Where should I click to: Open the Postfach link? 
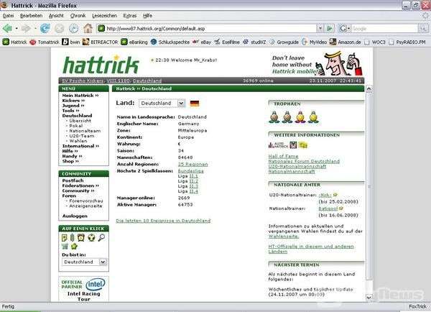tap(73, 180)
